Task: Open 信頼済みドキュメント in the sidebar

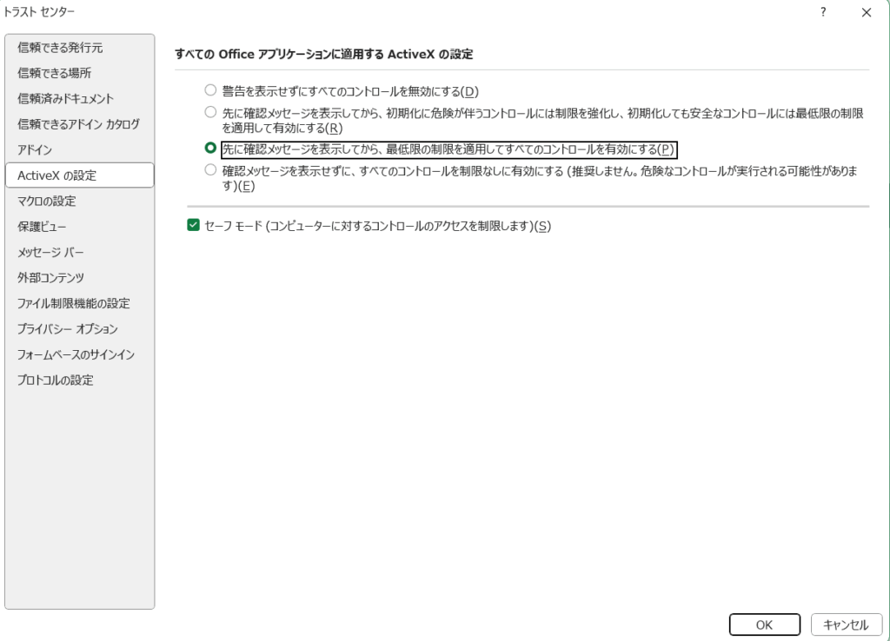Action: [65, 99]
